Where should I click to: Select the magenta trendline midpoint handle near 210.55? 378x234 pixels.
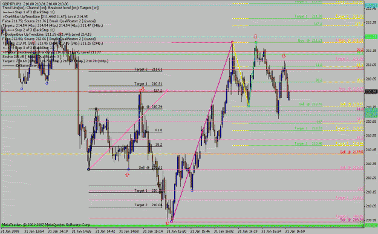[x=202, y=132]
